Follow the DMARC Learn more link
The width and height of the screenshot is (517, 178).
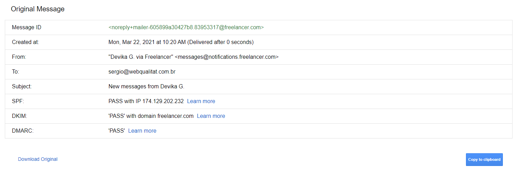pyautogui.click(x=142, y=131)
